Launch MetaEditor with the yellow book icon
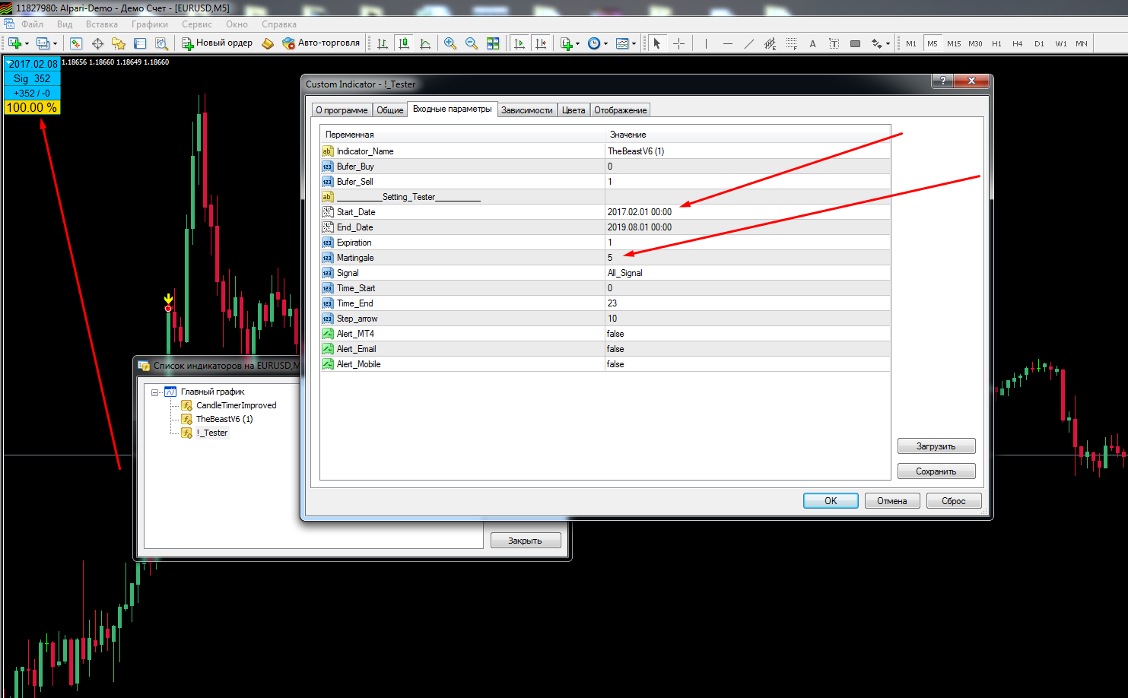 (268, 43)
